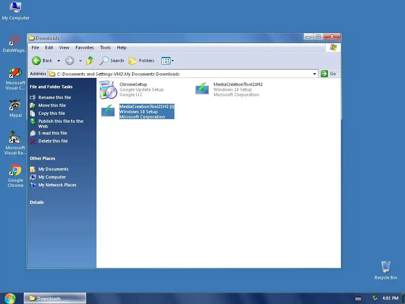Image resolution: width=405 pixels, height=304 pixels.
Task: Click the Rename task icon
Action: pos(33,97)
